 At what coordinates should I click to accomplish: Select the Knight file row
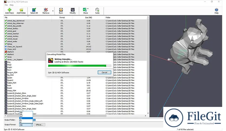coord(75,67)
